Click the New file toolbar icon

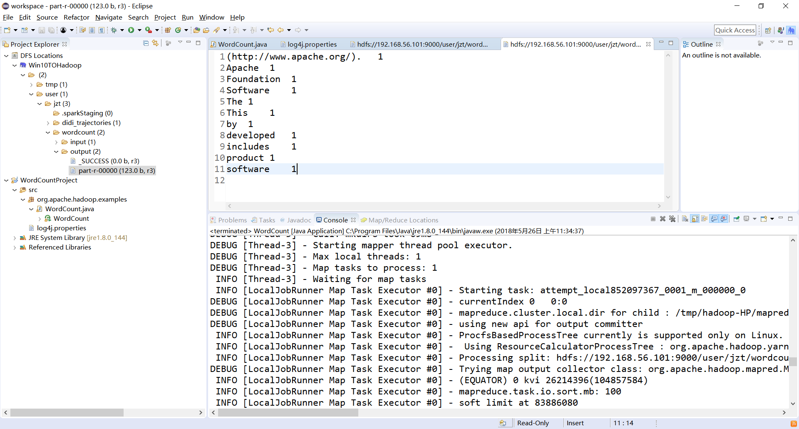pos(7,30)
